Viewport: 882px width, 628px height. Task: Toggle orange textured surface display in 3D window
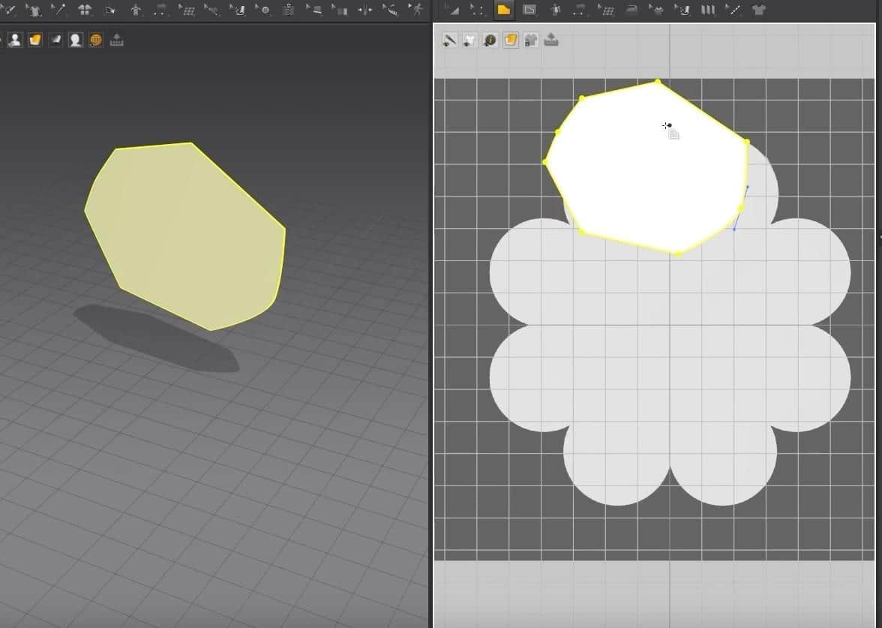[x=35, y=40]
